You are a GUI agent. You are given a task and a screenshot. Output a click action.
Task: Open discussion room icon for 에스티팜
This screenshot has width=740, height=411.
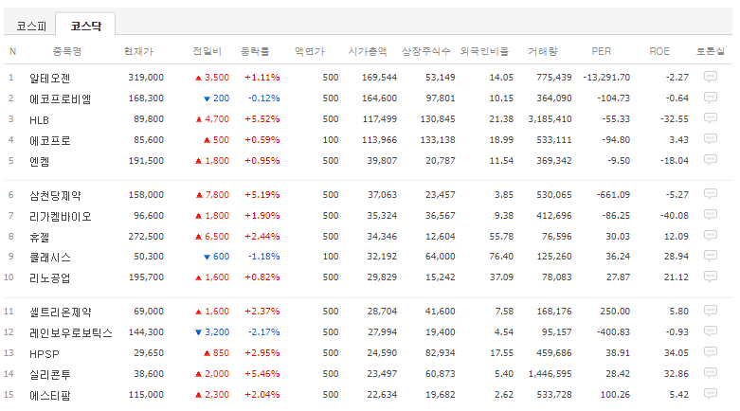coord(711,394)
